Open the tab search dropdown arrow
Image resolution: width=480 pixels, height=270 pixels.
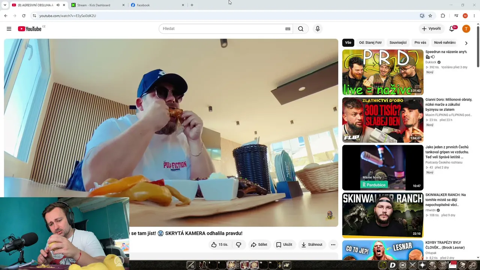coord(5,5)
